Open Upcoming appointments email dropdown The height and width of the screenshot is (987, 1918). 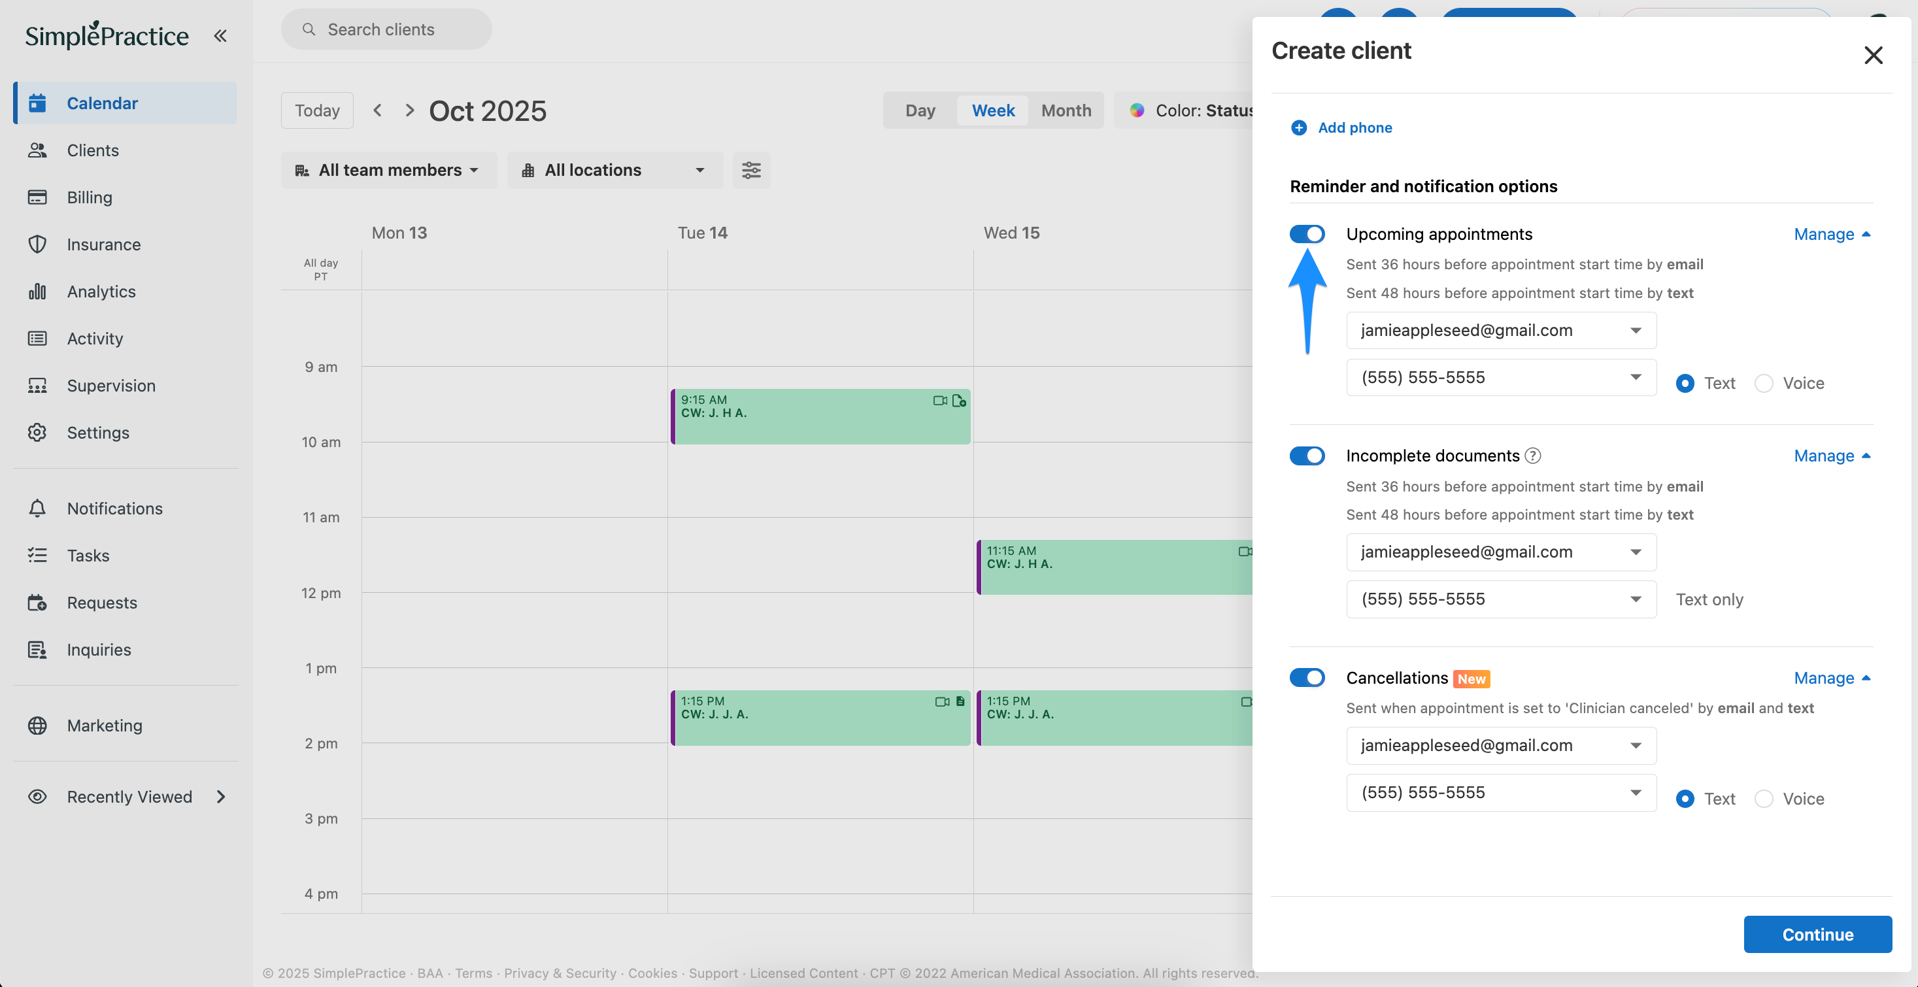[x=1501, y=331]
